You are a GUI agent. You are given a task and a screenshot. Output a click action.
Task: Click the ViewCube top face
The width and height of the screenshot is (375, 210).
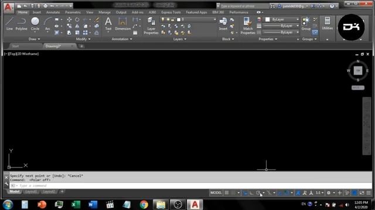click(358, 71)
